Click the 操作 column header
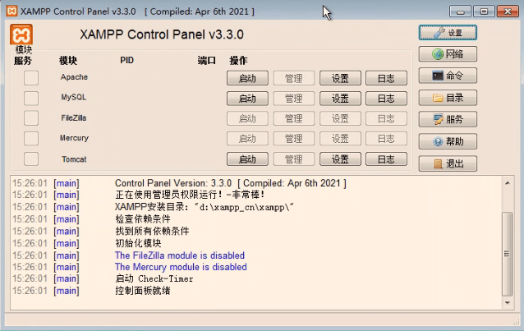 (238, 61)
